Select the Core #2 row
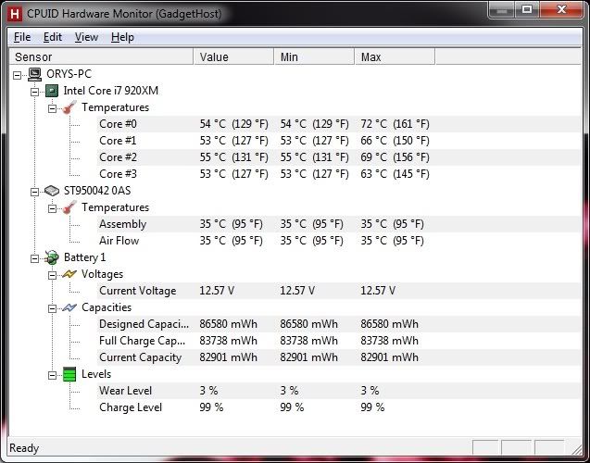The height and width of the screenshot is (463, 590). point(338,157)
